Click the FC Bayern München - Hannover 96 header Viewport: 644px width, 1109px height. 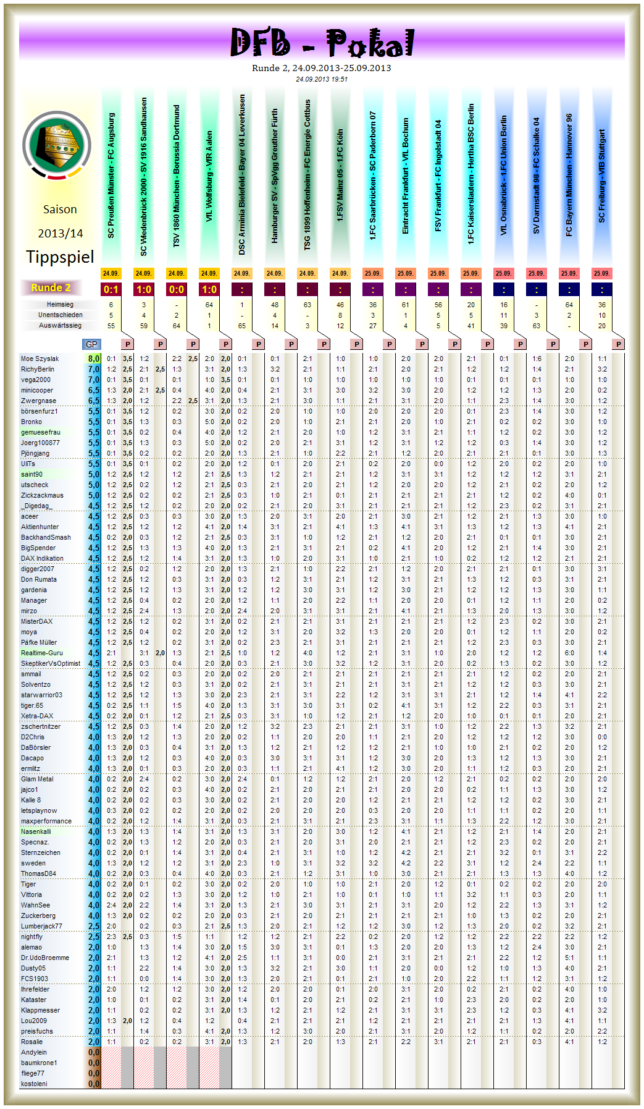click(x=569, y=175)
